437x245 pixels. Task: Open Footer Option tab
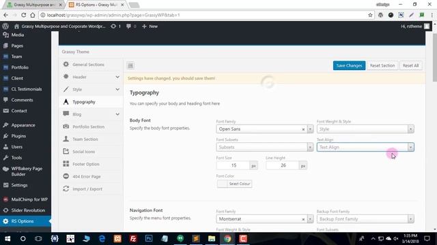(x=91, y=164)
